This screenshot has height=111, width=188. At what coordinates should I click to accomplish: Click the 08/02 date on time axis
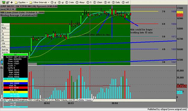pyautogui.click(x=47, y=103)
